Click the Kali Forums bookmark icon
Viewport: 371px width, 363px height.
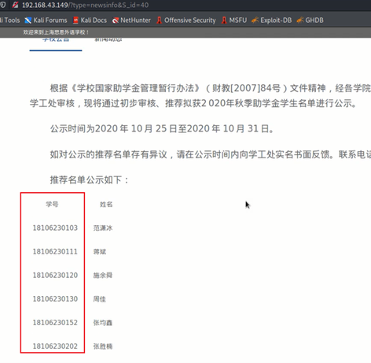click(x=28, y=20)
